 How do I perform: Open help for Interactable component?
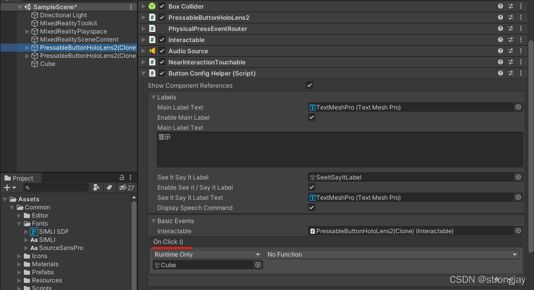(x=500, y=40)
